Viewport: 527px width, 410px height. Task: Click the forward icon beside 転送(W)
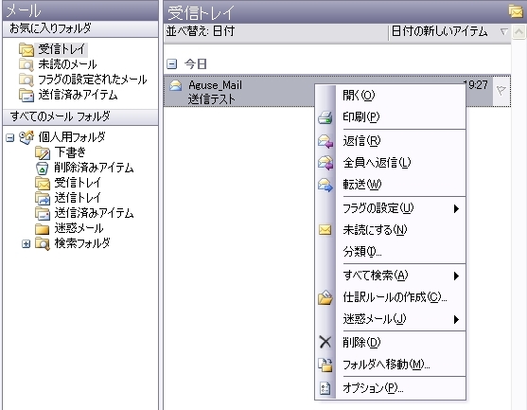(x=325, y=185)
